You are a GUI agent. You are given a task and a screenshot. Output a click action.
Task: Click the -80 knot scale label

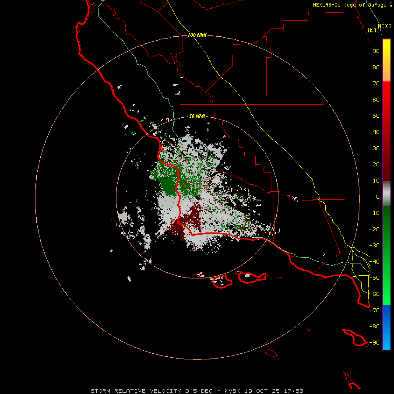[x=374, y=327]
